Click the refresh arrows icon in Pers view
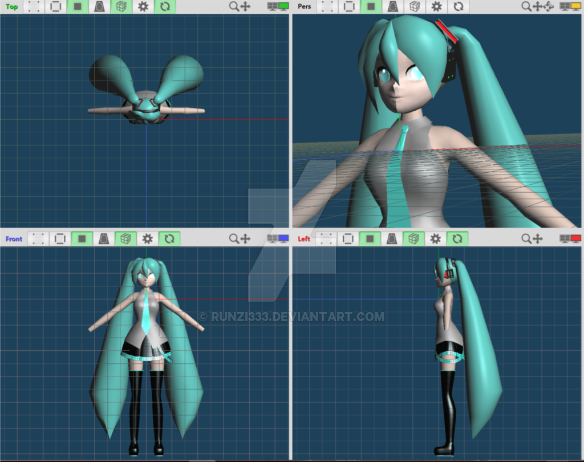 tap(459, 6)
